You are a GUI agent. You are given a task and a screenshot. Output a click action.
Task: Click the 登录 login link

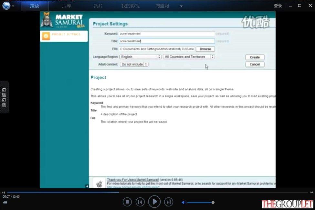point(278,6)
